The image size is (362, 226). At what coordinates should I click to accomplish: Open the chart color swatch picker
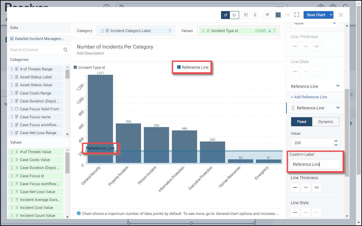[278, 15]
